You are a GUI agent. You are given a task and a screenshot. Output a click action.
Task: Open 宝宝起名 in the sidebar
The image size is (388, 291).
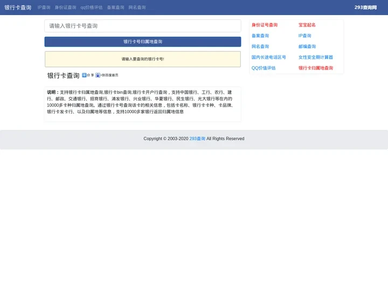tap(307, 25)
